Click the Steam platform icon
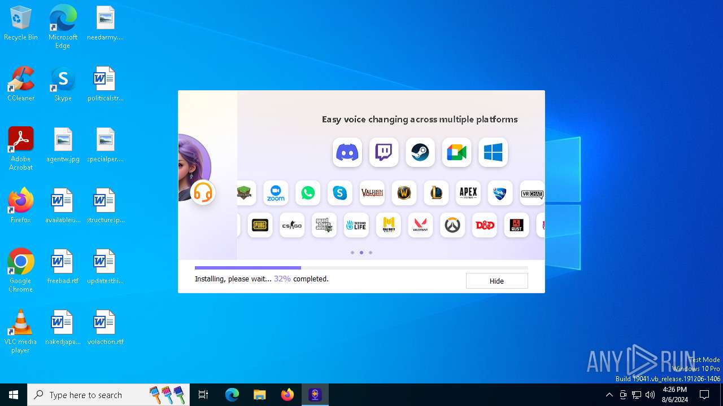This screenshot has height=406, width=723. [x=420, y=152]
